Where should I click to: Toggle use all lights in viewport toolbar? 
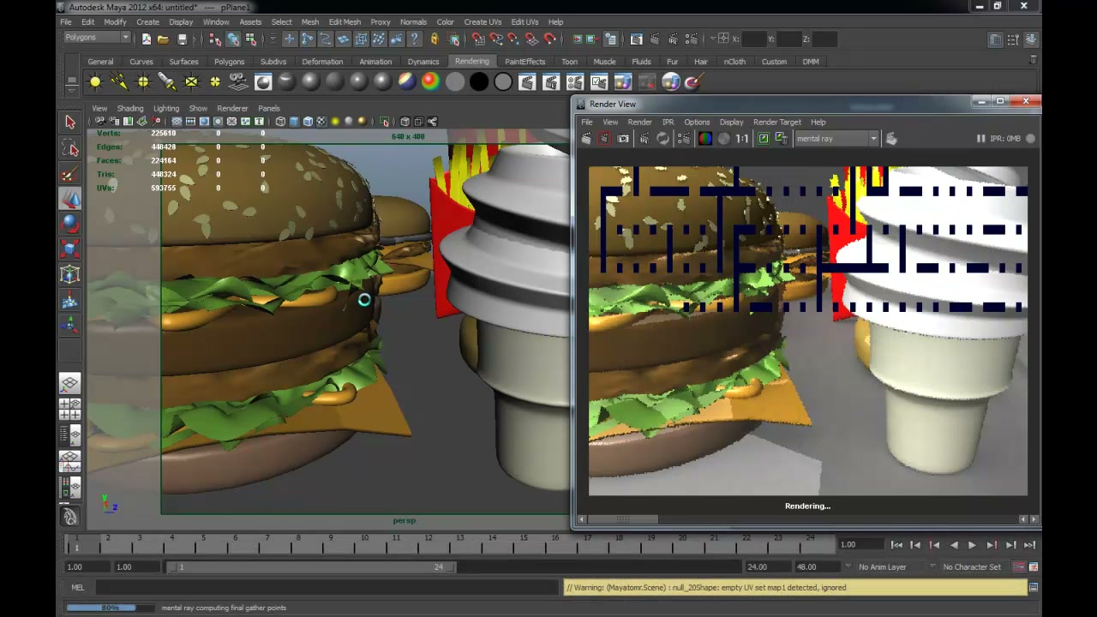pos(335,122)
